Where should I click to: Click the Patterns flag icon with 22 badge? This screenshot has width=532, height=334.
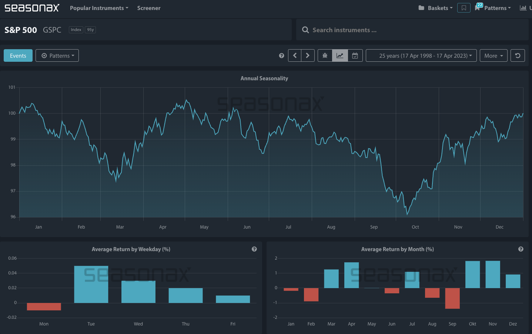[478, 7]
